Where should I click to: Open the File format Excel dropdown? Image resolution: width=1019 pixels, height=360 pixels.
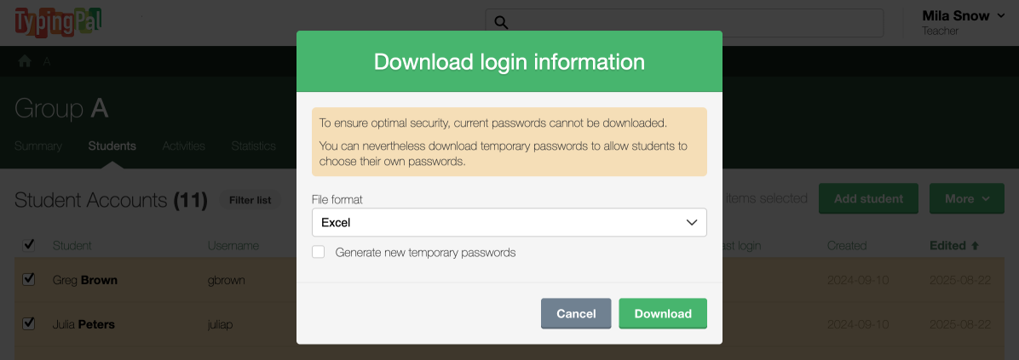(x=509, y=222)
